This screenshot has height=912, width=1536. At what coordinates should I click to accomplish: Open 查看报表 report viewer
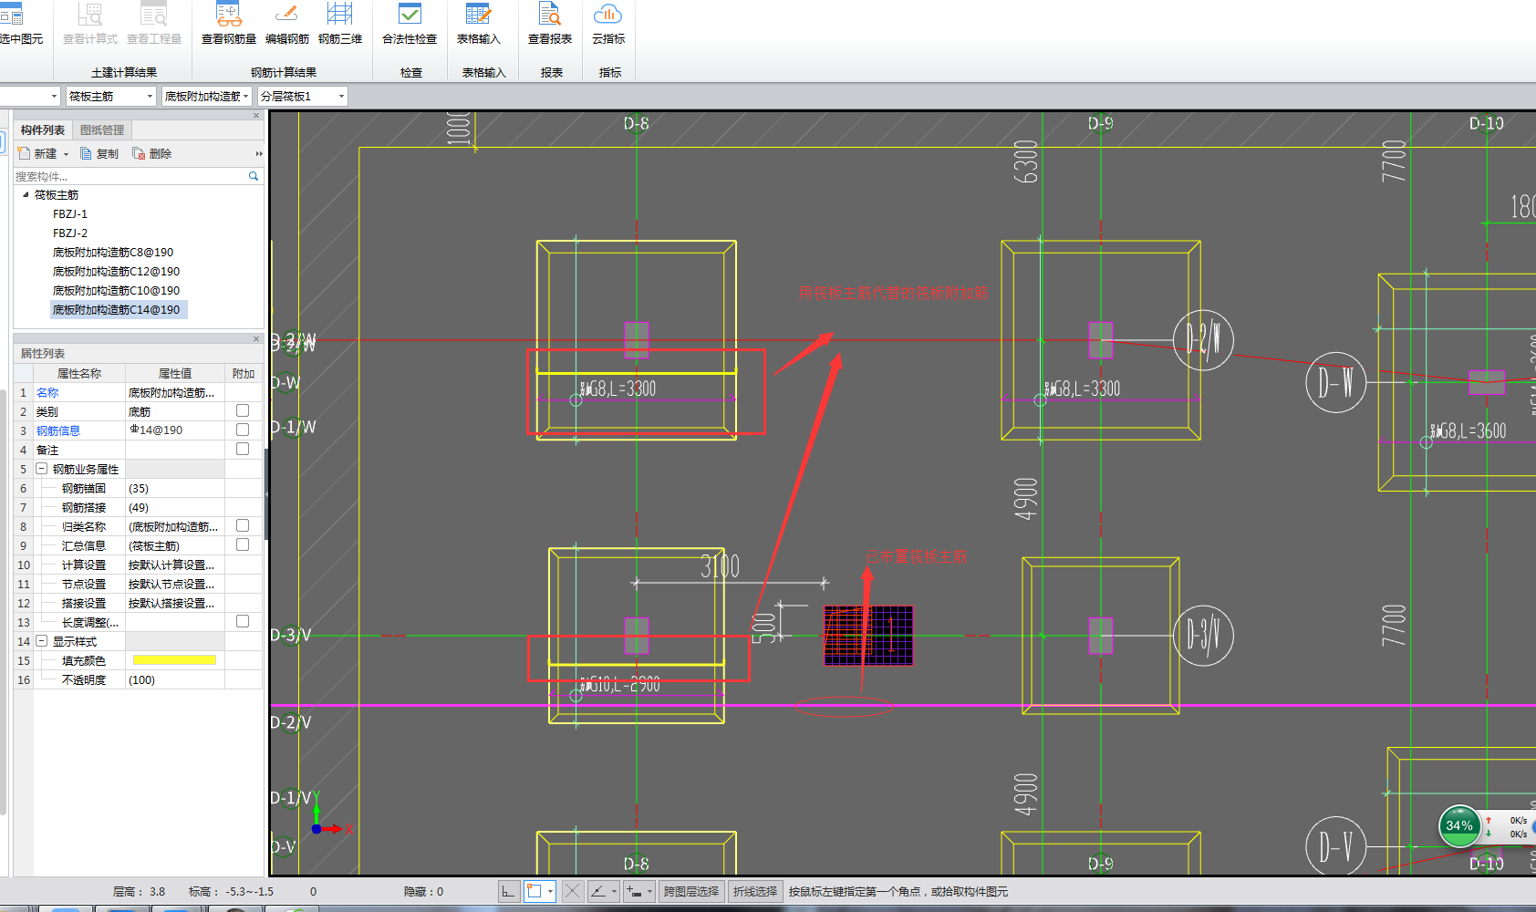[x=550, y=25]
